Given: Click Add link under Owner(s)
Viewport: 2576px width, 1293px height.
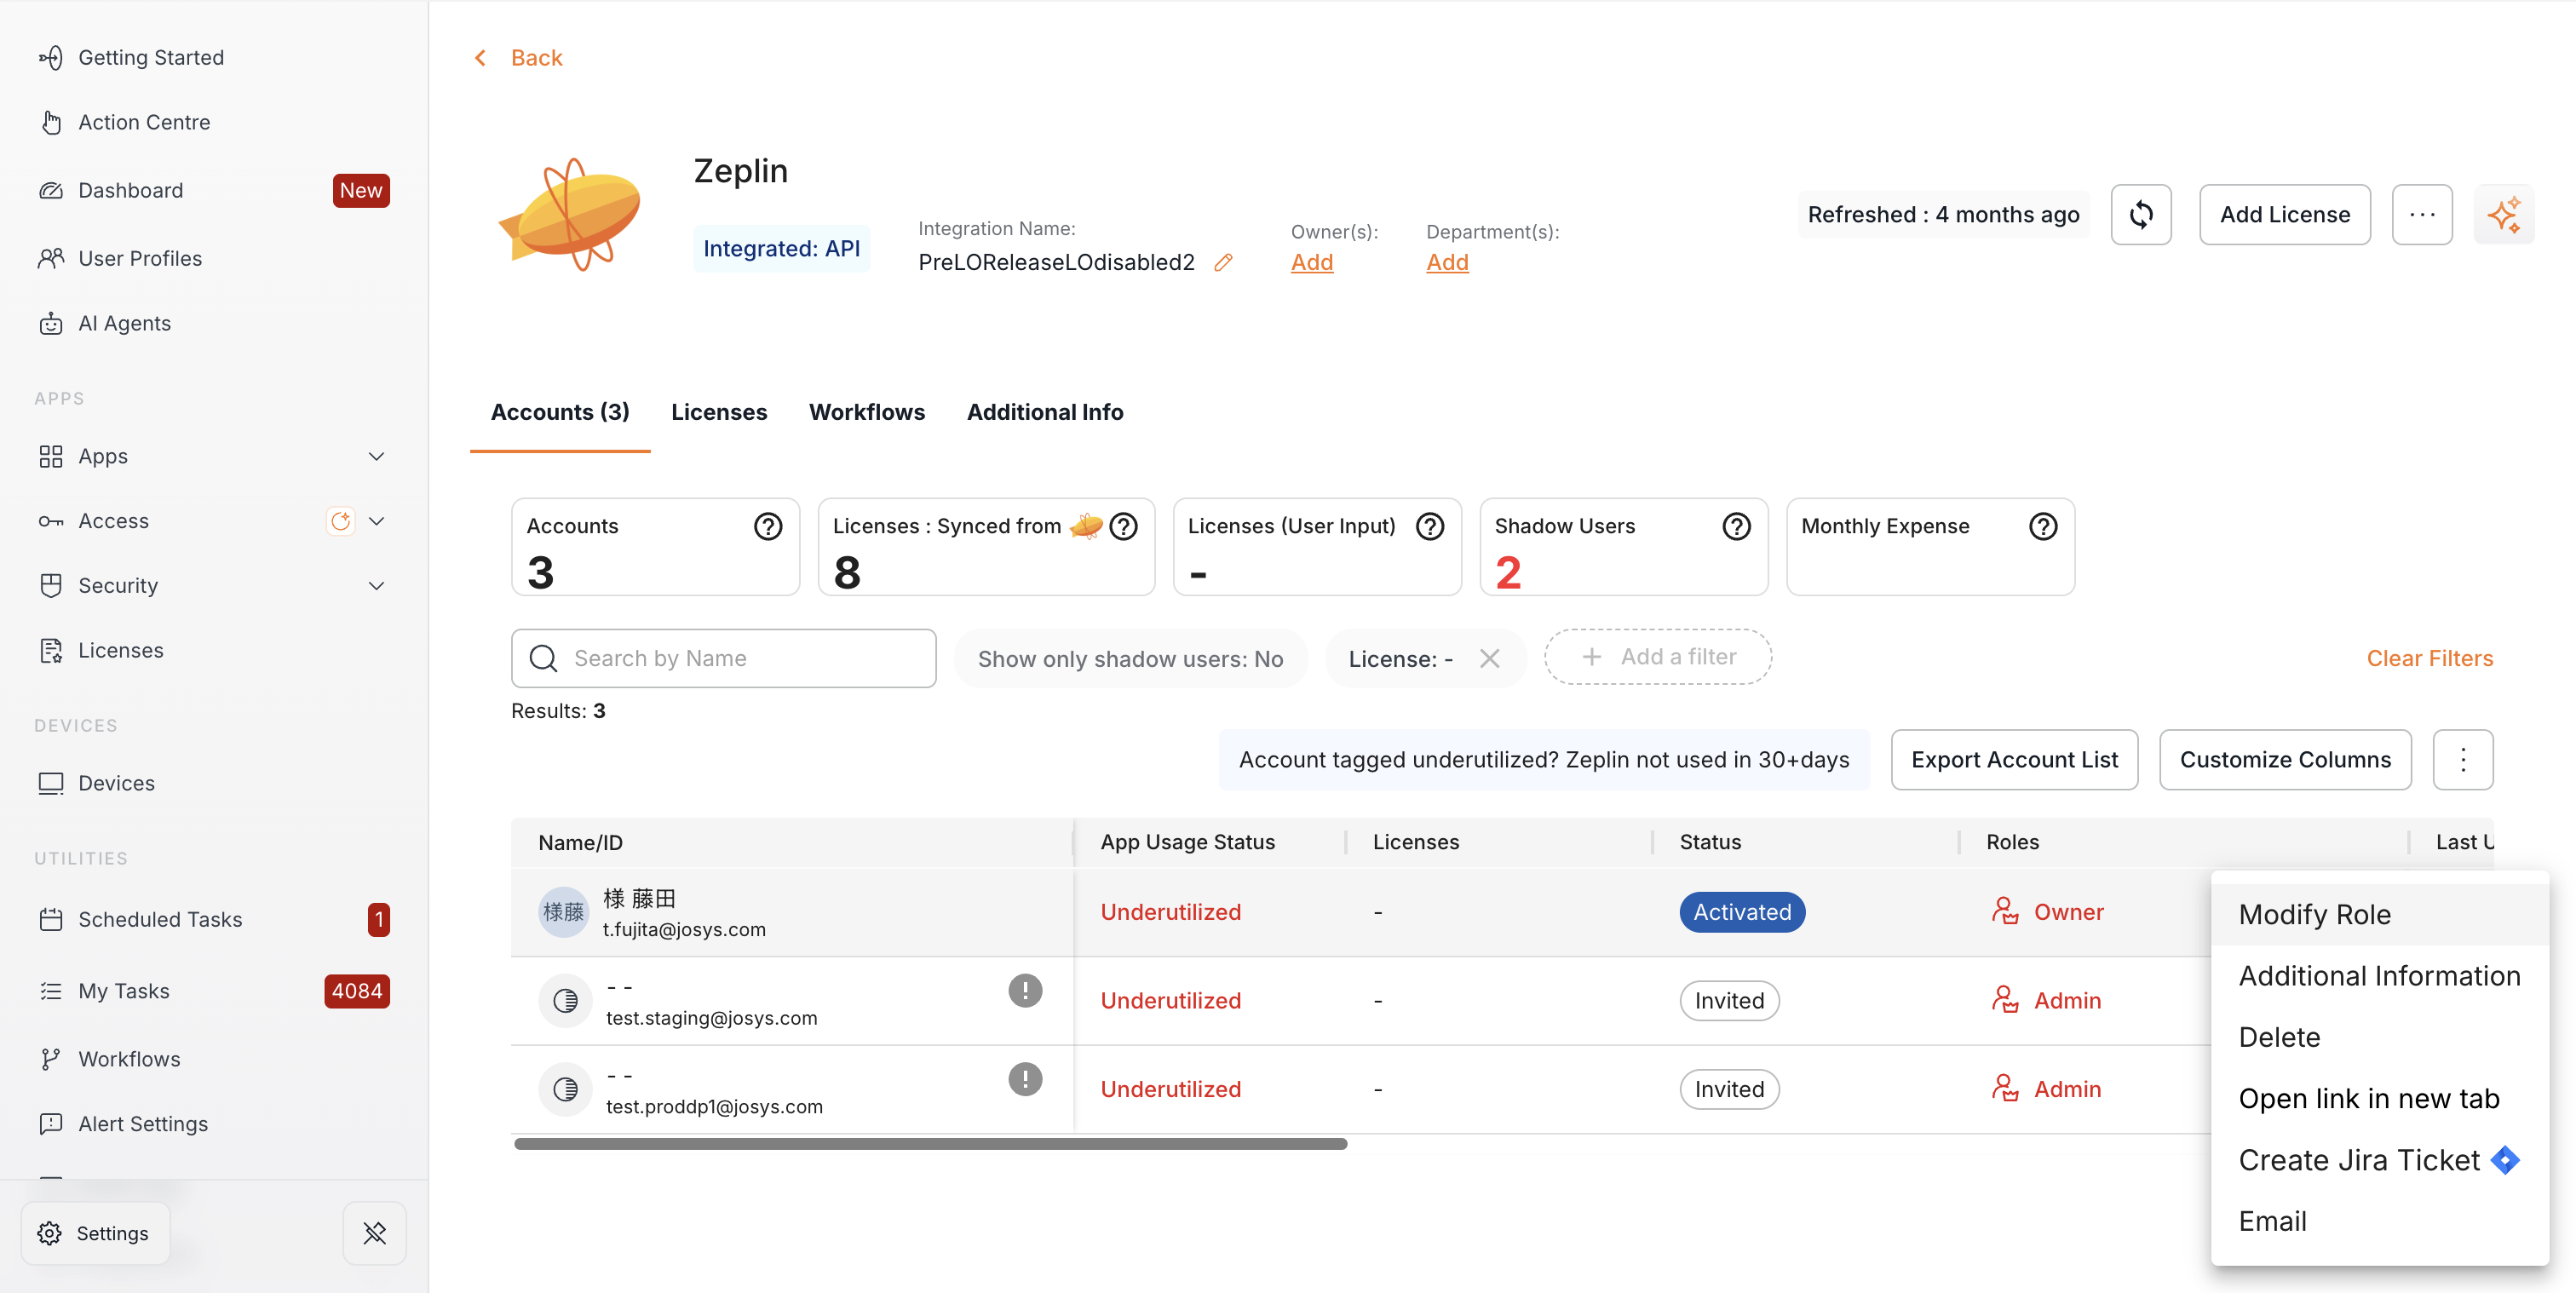Looking at the screenshot, I should point(1312,262).
